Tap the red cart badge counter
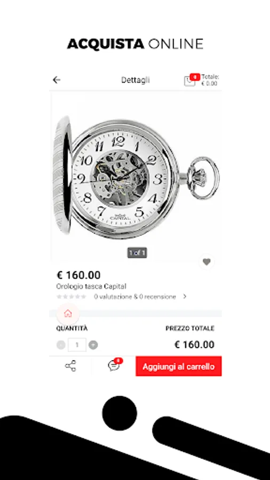270x480 pixels. coord(195,77)
